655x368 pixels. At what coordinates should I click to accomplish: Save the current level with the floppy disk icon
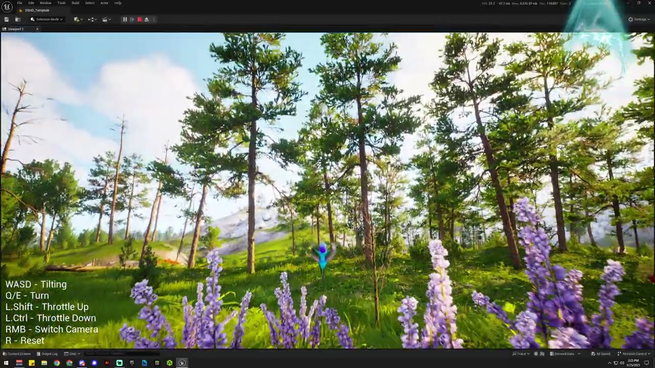coord(7,19)
